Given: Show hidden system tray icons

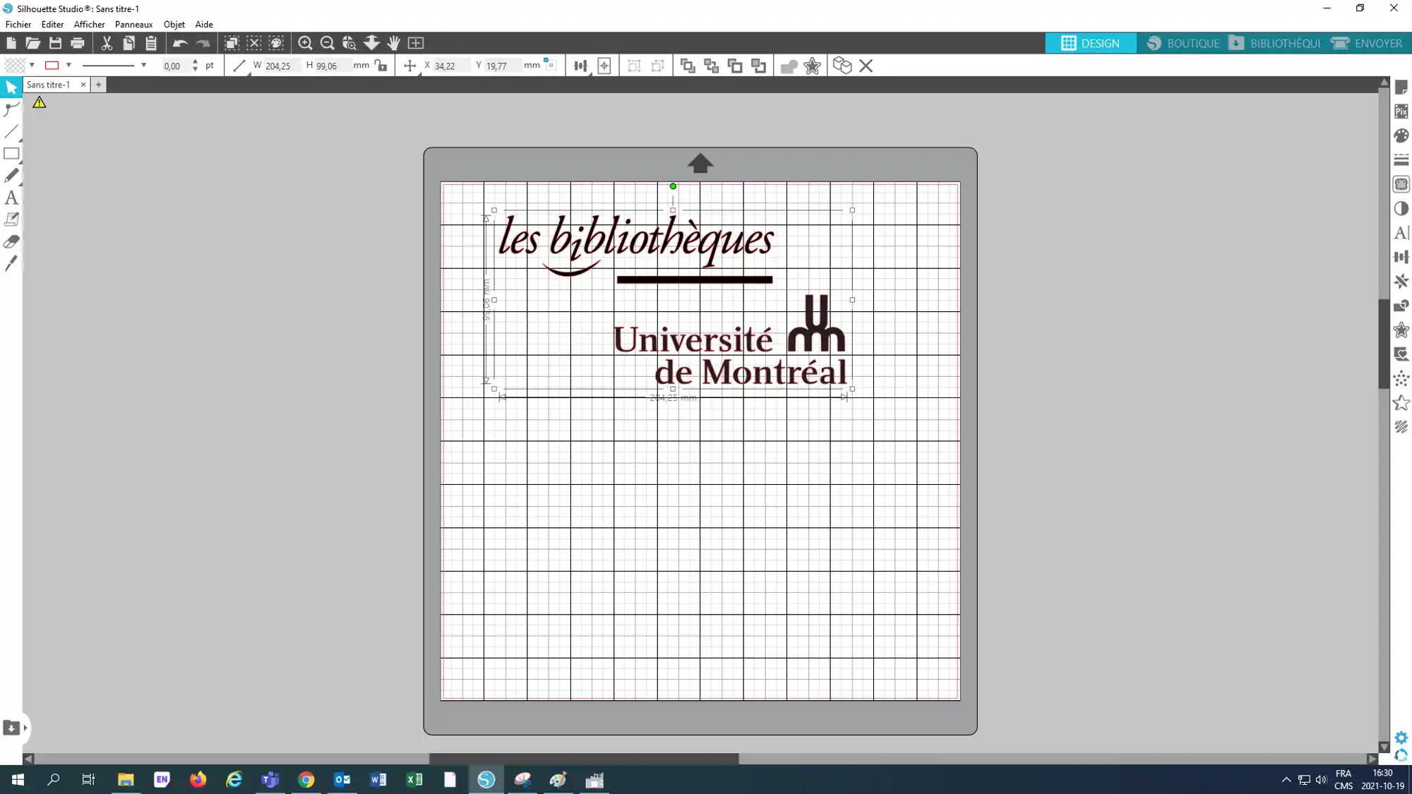Looking at the screenshot, I should [x=1286, y=780].
